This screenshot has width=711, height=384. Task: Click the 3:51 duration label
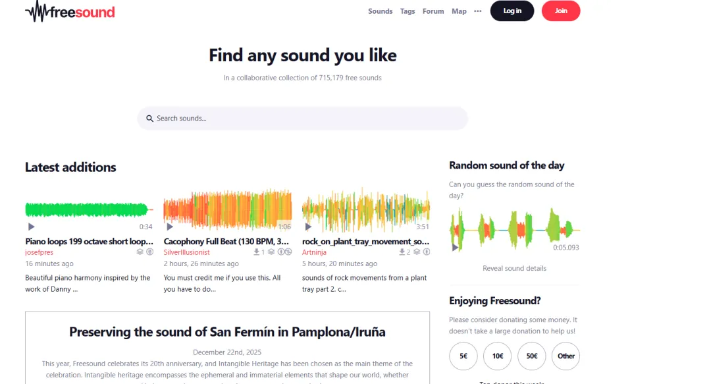[x=422, y=227]
